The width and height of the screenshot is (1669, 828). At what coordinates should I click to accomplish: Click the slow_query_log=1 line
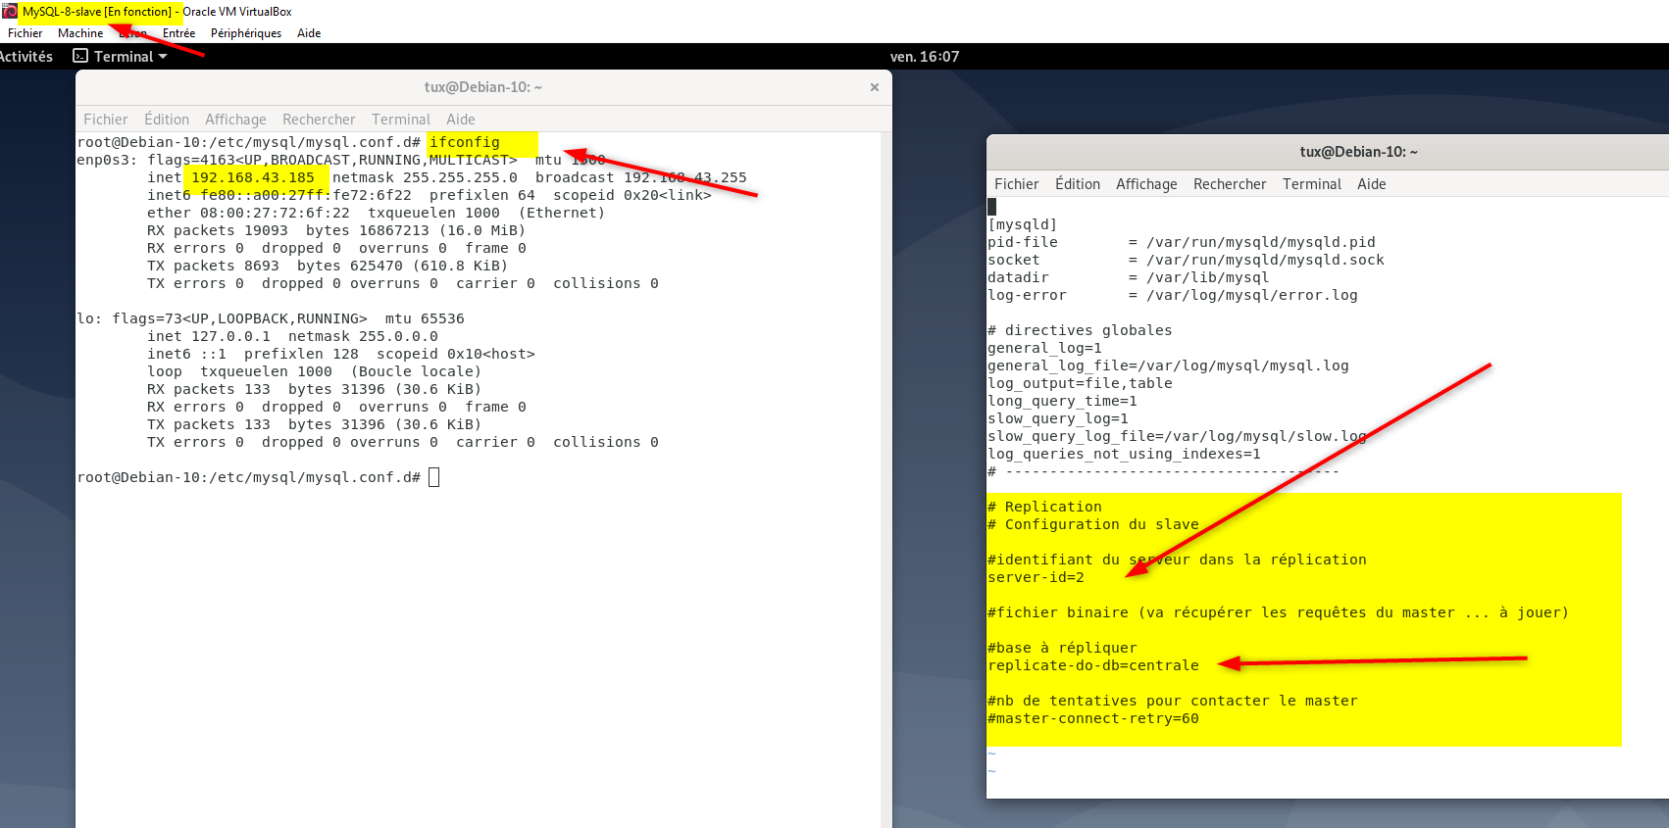(1057, 418)
